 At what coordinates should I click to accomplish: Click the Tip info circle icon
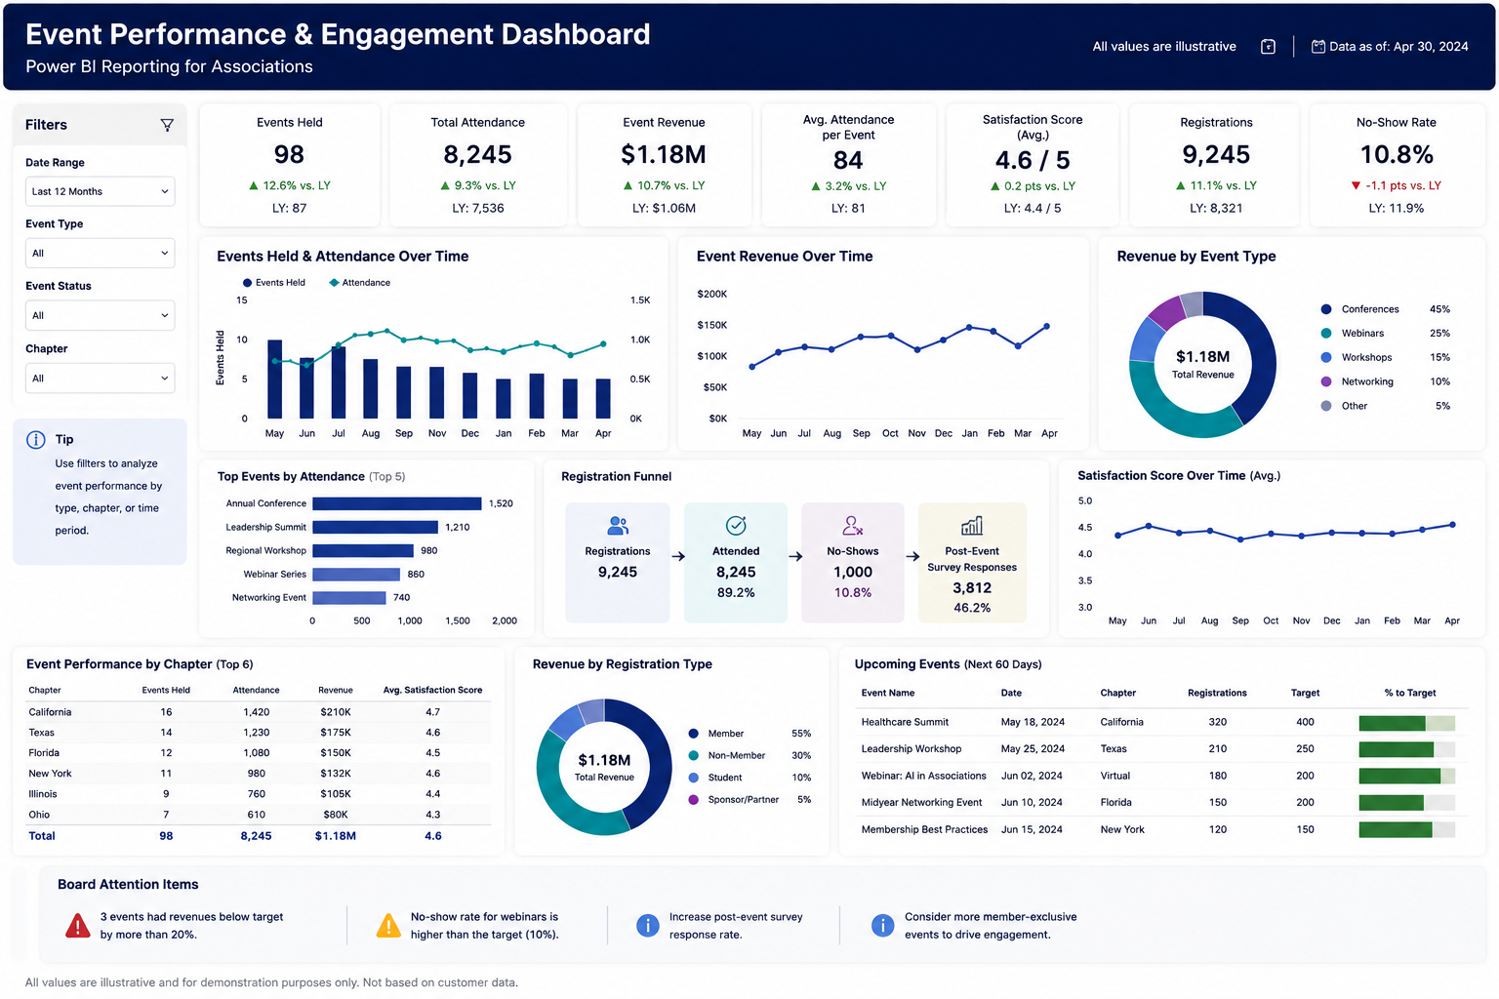[36, 440]
